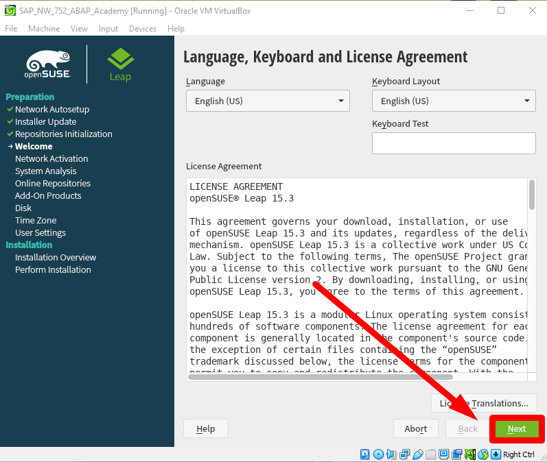The height and width of the screenshot is (462, 547).
Task: Click the optical disc status icon
Action: (x=378, y=454)
